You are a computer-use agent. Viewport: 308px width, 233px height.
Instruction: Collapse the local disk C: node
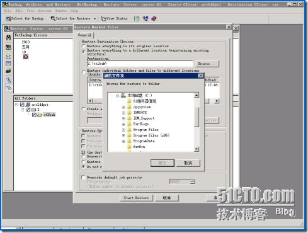[x=118, y=96]
